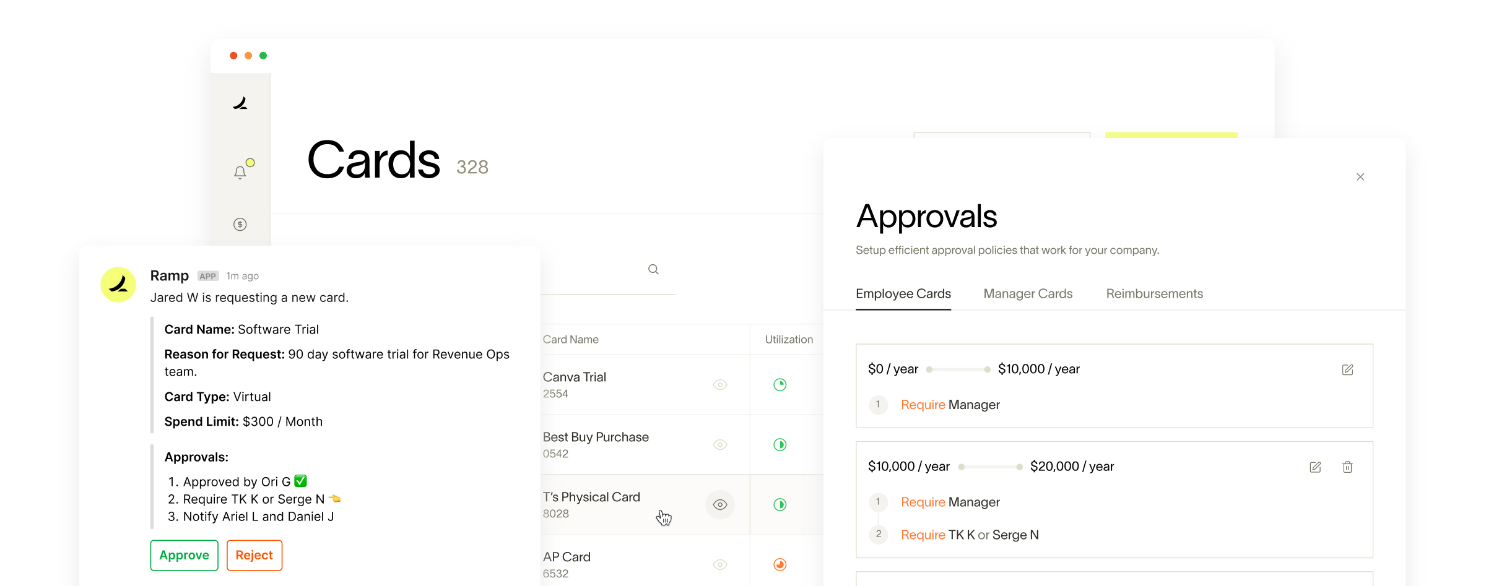Open the Reimbursements tab
1486x586 pixels.
pos(1155,294)
